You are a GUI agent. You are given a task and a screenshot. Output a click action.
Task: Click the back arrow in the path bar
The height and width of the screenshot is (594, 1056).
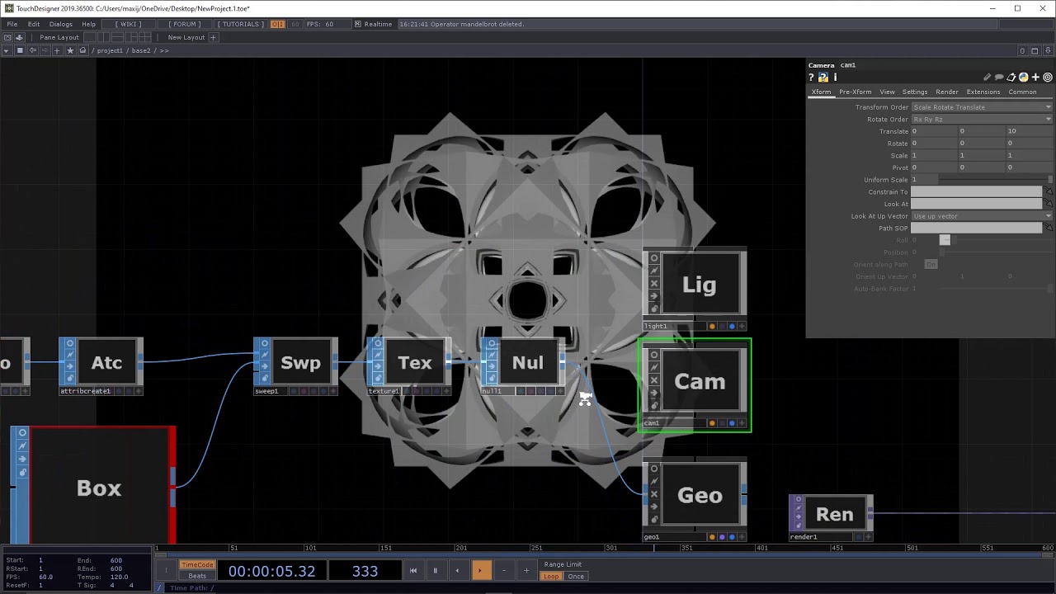(32, 50)
